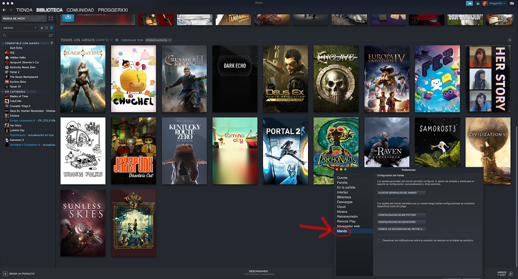Open the COMUNIDAD tab

(x=80, y=10)
